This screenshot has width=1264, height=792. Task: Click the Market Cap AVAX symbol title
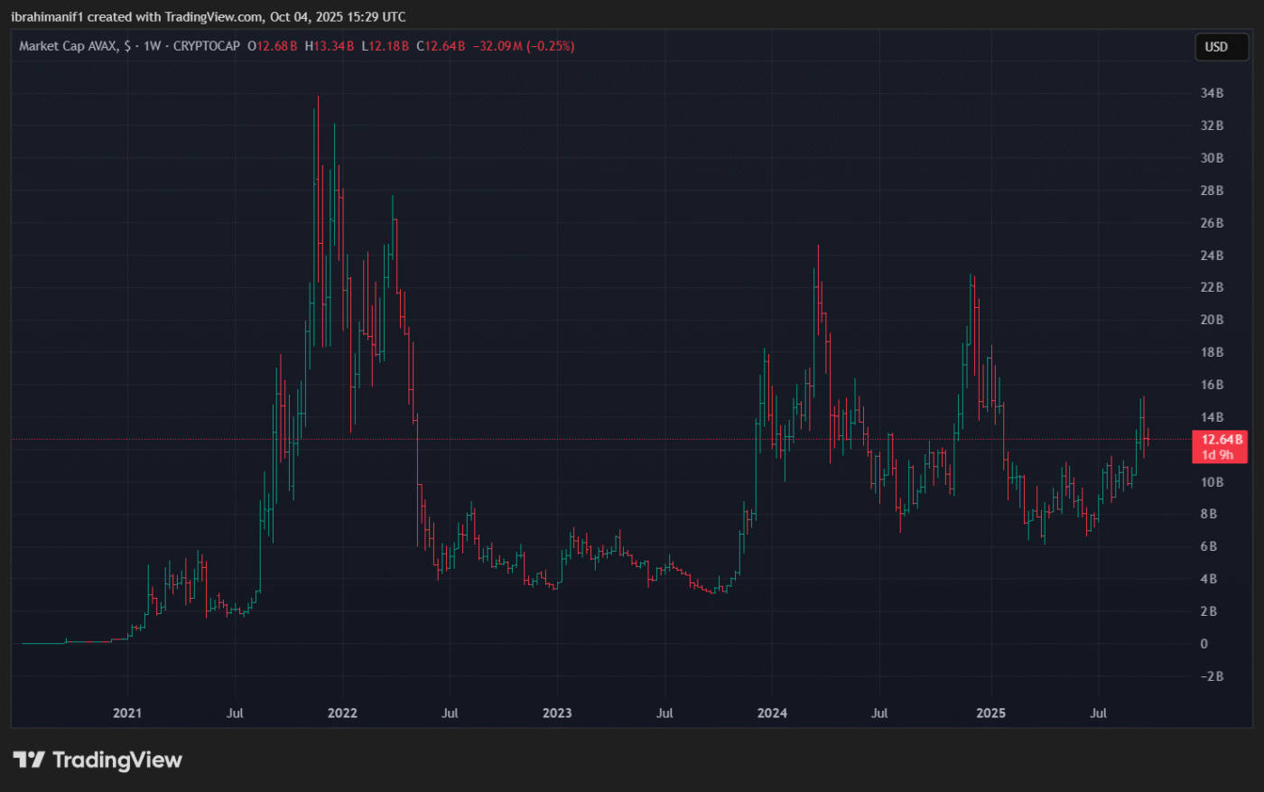[x=69, y=46]
